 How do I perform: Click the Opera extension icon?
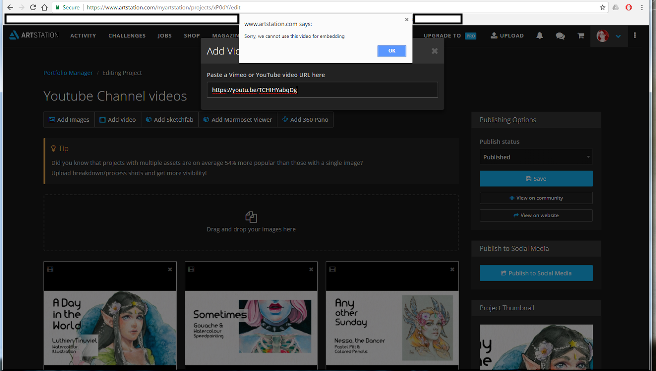(x=629, y=7)
